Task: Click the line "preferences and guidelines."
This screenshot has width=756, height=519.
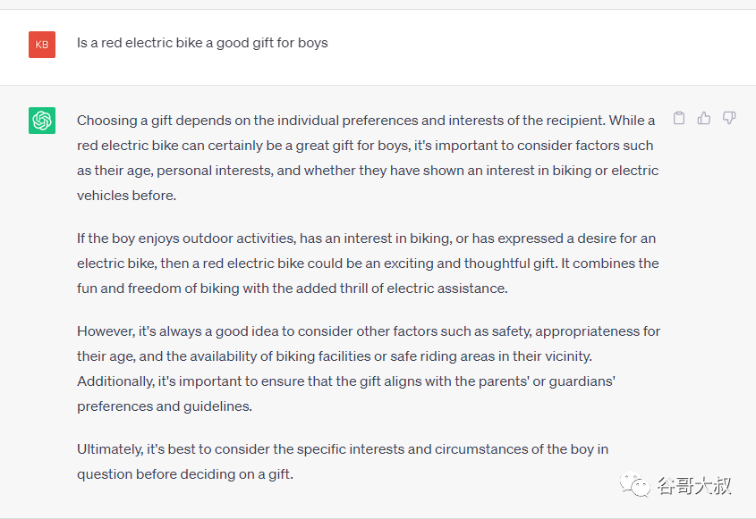Action: [165, 406]
